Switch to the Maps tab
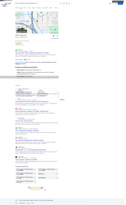126x205 pixels. (x=24, y=8)
